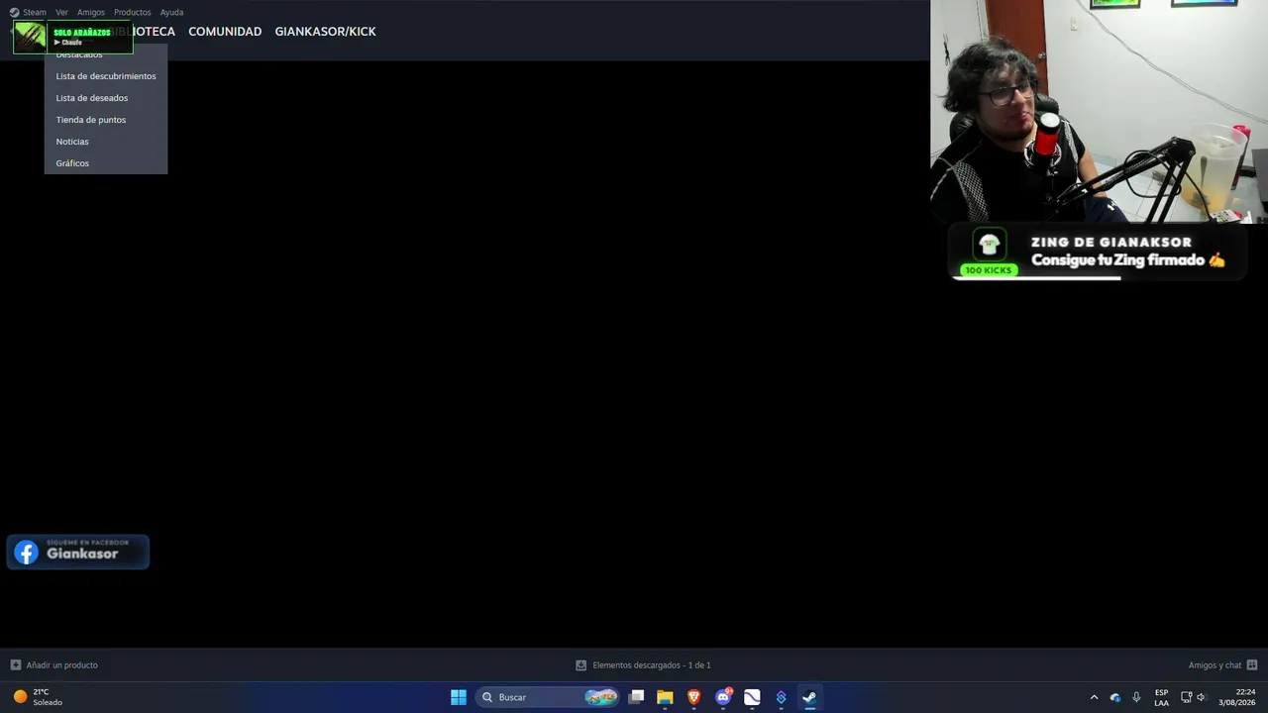Open the Steam menu
1268x713 pixels.
(x=35, y=12)
